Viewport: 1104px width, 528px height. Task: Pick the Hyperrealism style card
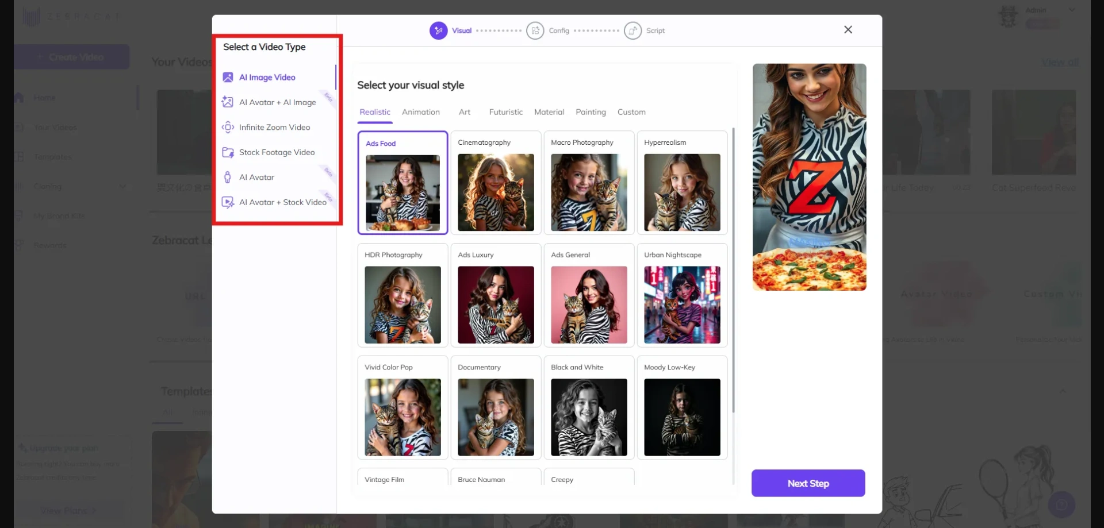pyautogui.click(x=682, y=183)
